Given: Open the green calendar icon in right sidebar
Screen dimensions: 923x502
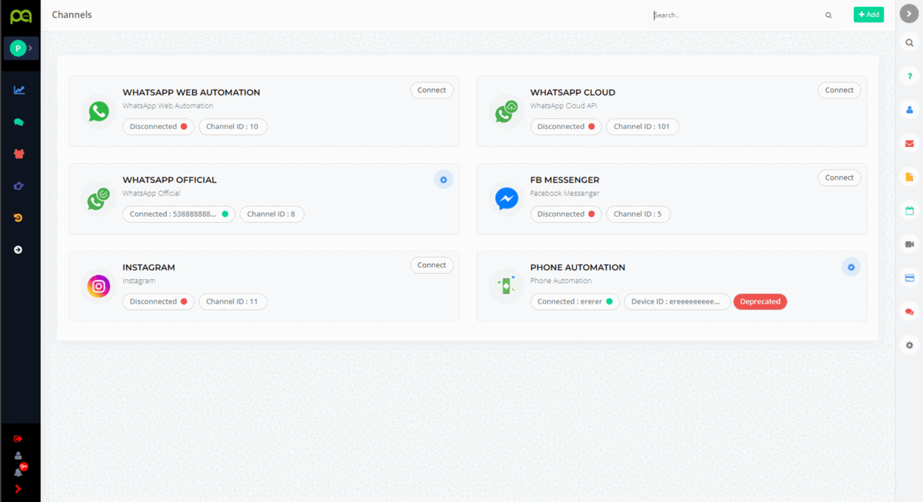Looking at the screenshot, I should (x=909, y=211).
